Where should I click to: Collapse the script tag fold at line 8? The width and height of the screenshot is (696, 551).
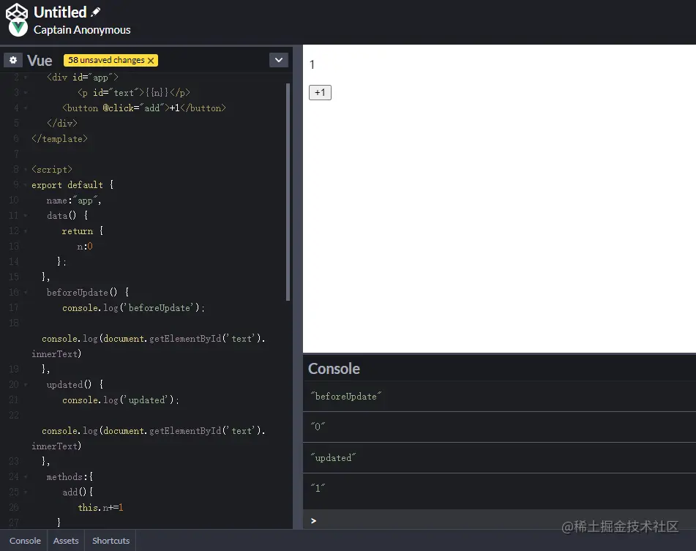[26, 170]
